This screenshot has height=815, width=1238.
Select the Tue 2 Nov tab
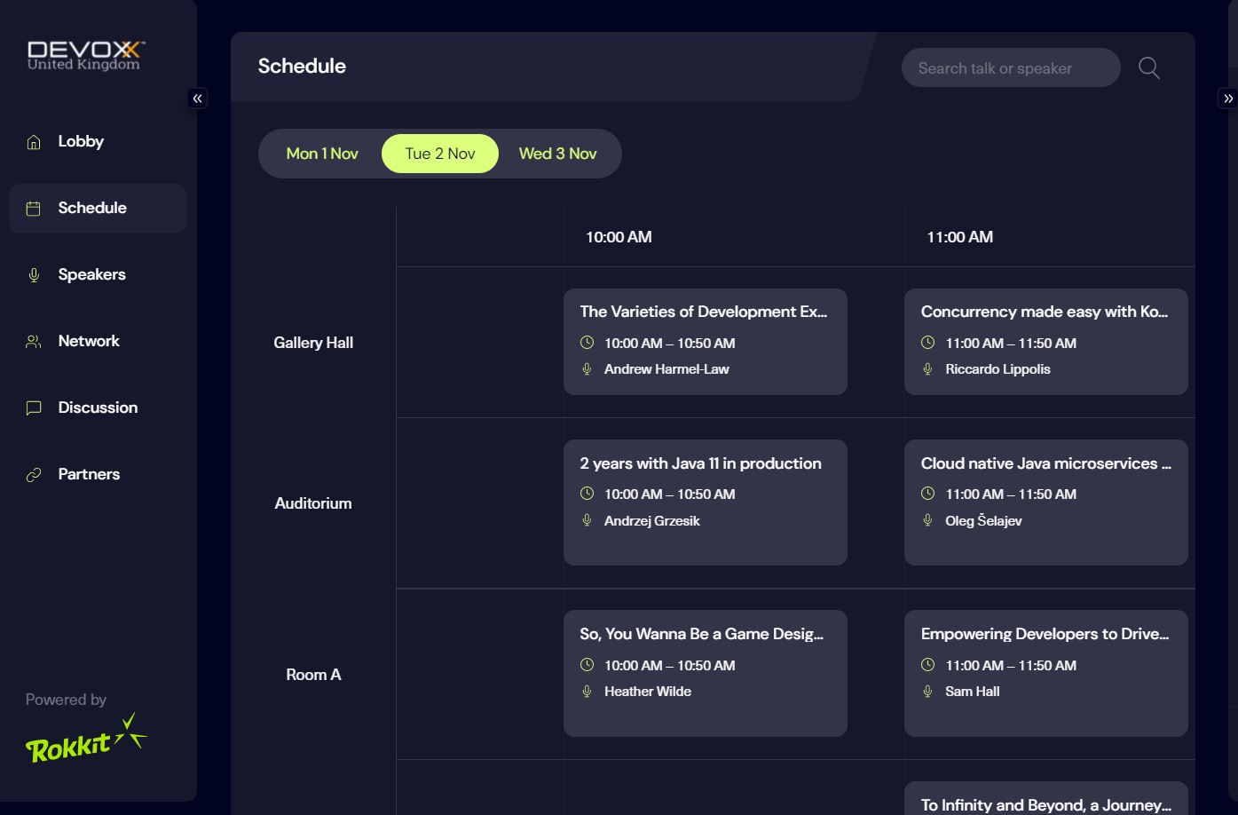click(x=440, y=154)
